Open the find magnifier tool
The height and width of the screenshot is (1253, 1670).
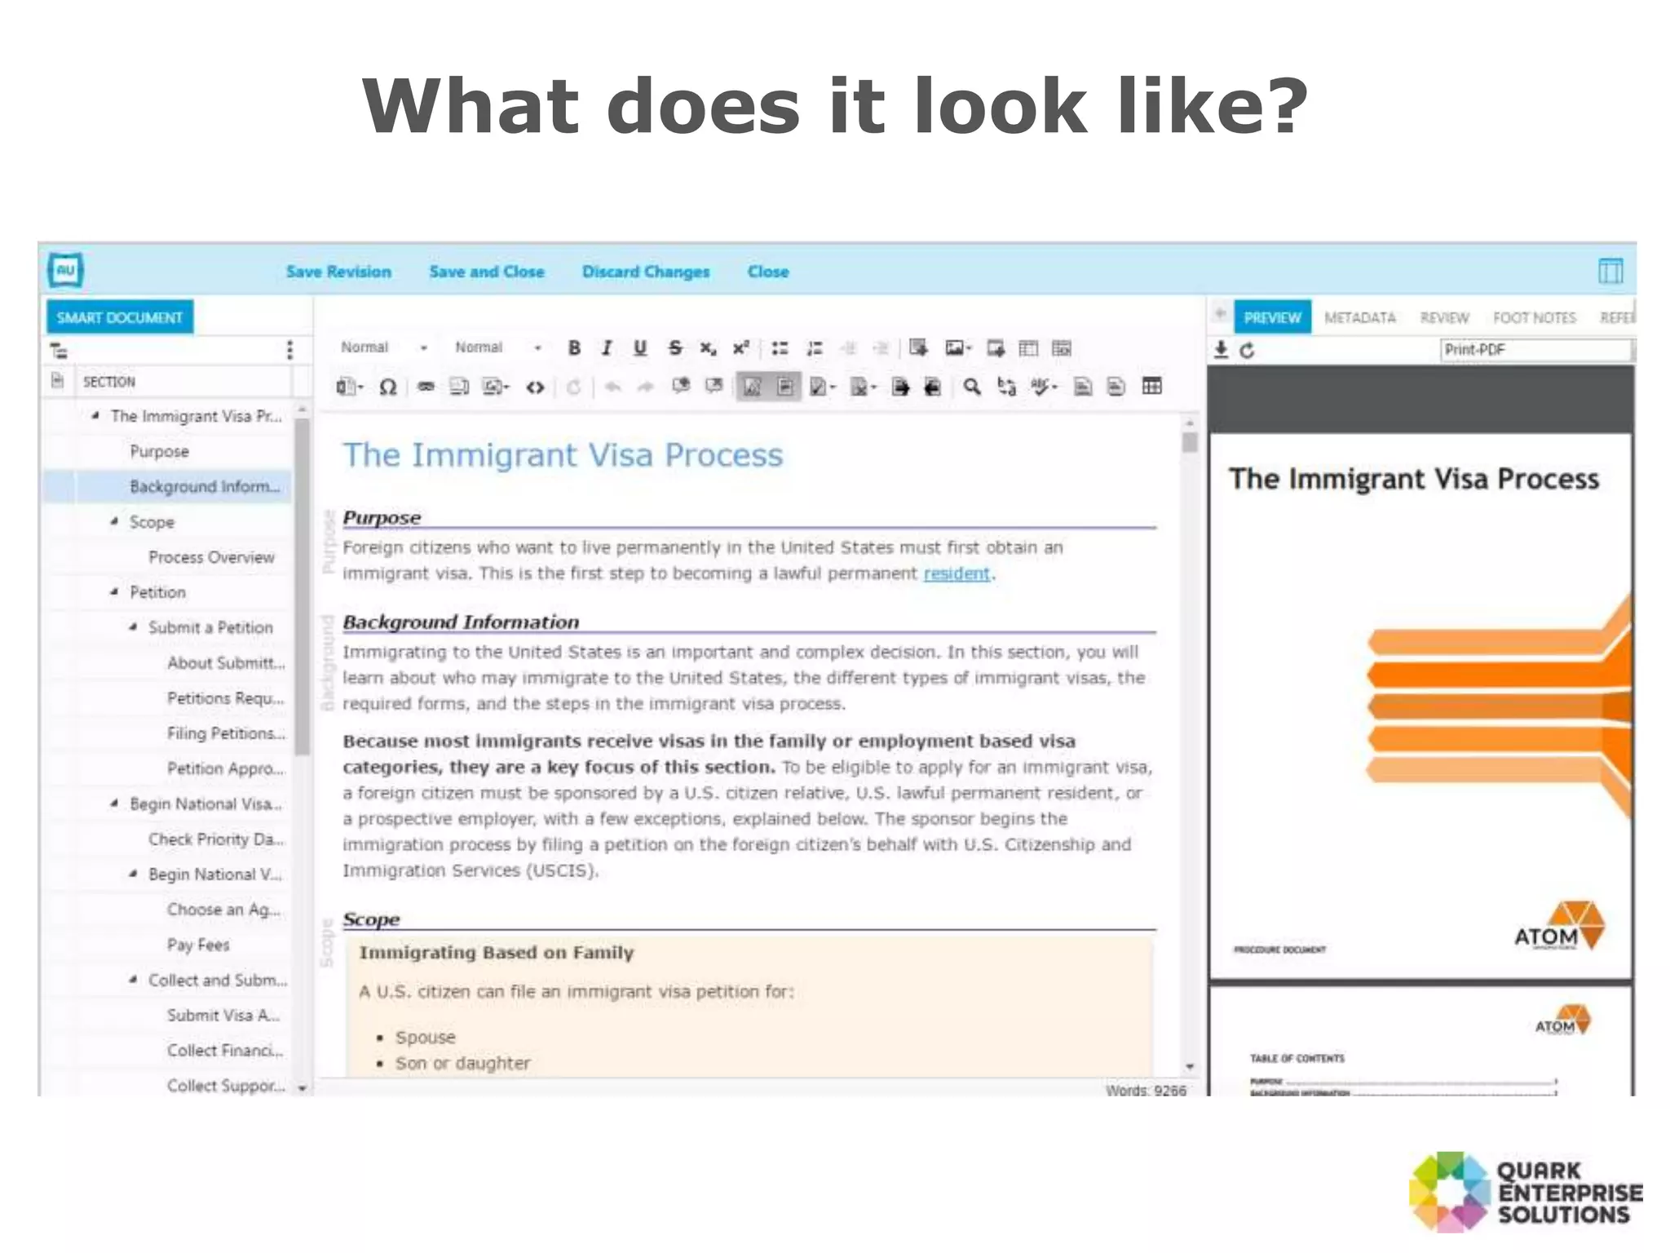(971, 387)
